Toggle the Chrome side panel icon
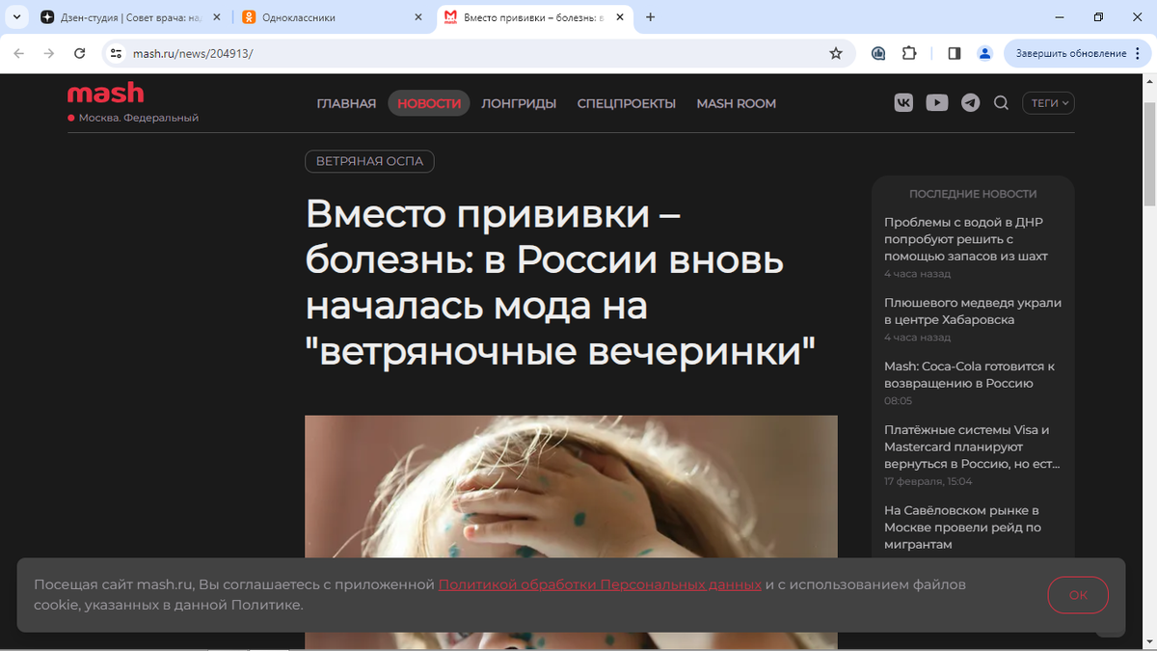 point(955,53)
